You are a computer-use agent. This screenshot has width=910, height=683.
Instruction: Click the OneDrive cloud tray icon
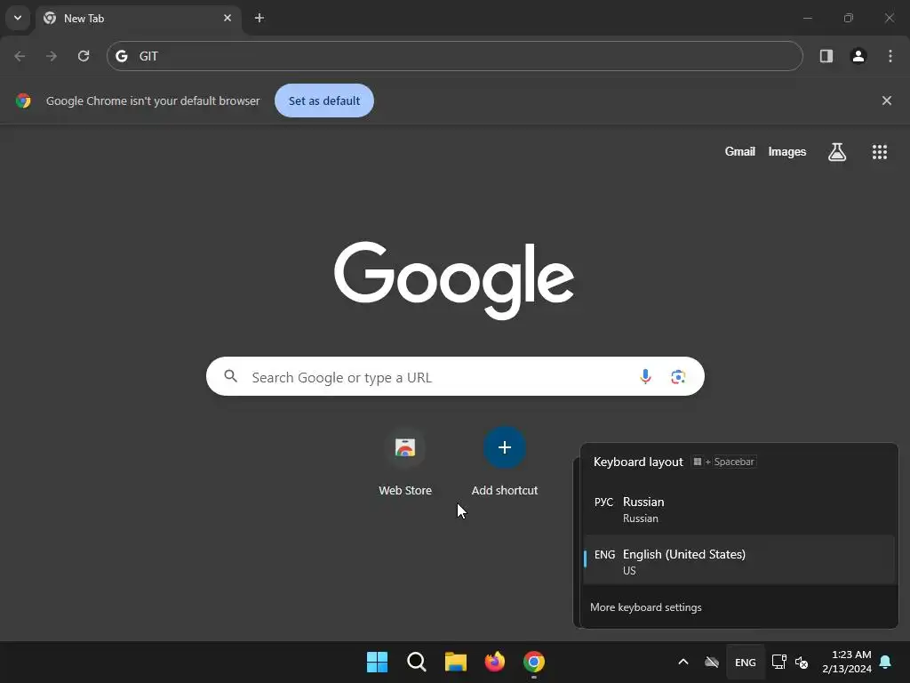pos(712,662)
